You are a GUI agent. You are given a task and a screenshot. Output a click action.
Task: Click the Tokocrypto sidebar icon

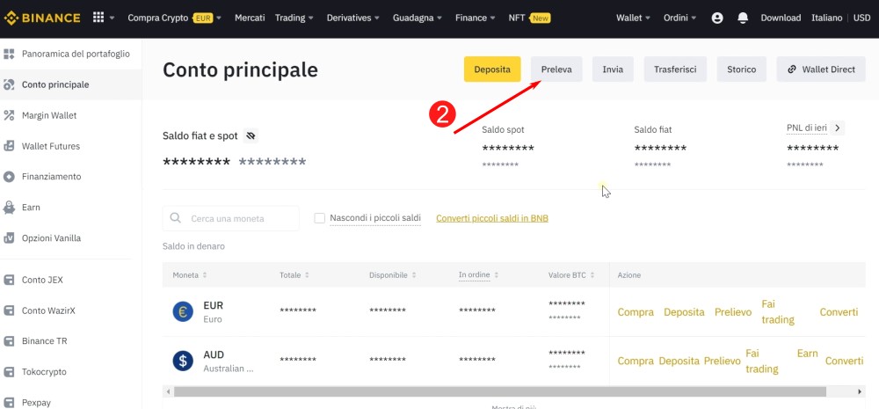pyautogui.click(x=9, y=371)
